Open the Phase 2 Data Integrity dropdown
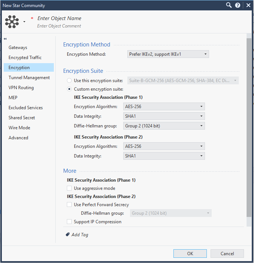The image size is (254, 263). [x=164, y=156]
